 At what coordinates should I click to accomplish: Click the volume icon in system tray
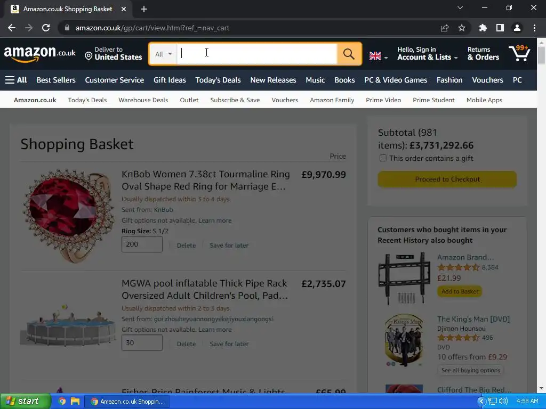click(x=503, y=402)
